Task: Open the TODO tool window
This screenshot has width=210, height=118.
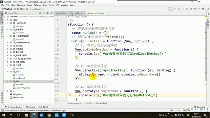Action: click(x=43, y=107)
